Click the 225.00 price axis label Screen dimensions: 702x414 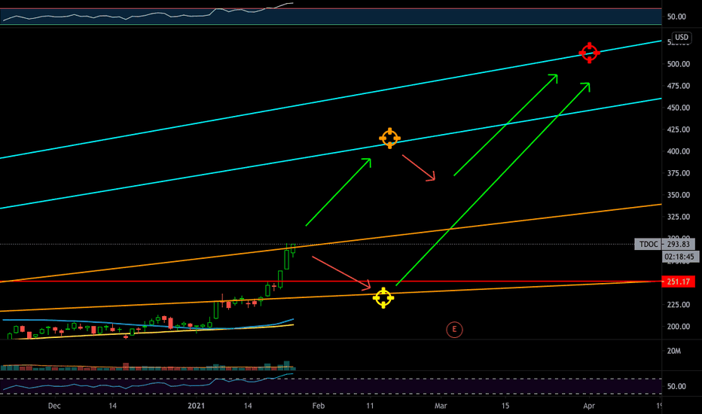(678, 305)
